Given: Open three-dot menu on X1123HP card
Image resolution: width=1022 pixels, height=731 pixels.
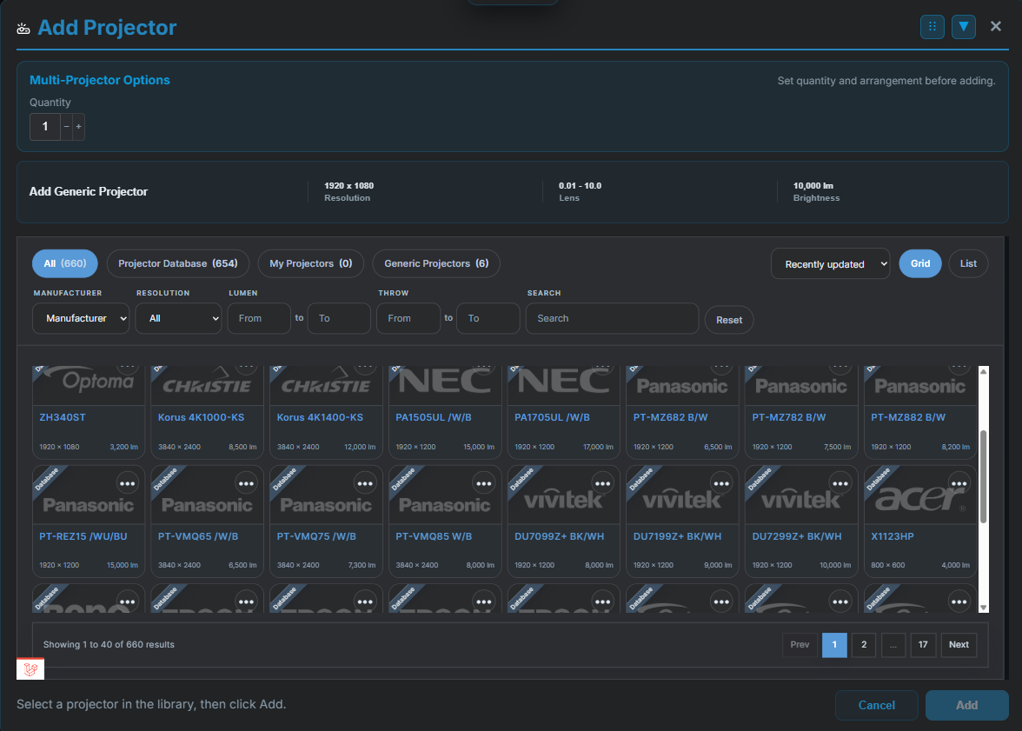Looking at the screenshot, I should [x=959, y=483].
